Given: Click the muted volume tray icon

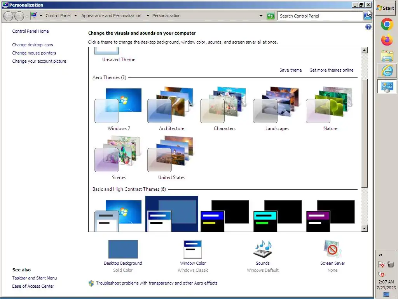Looking at the screenshot, I should (381, 274).
